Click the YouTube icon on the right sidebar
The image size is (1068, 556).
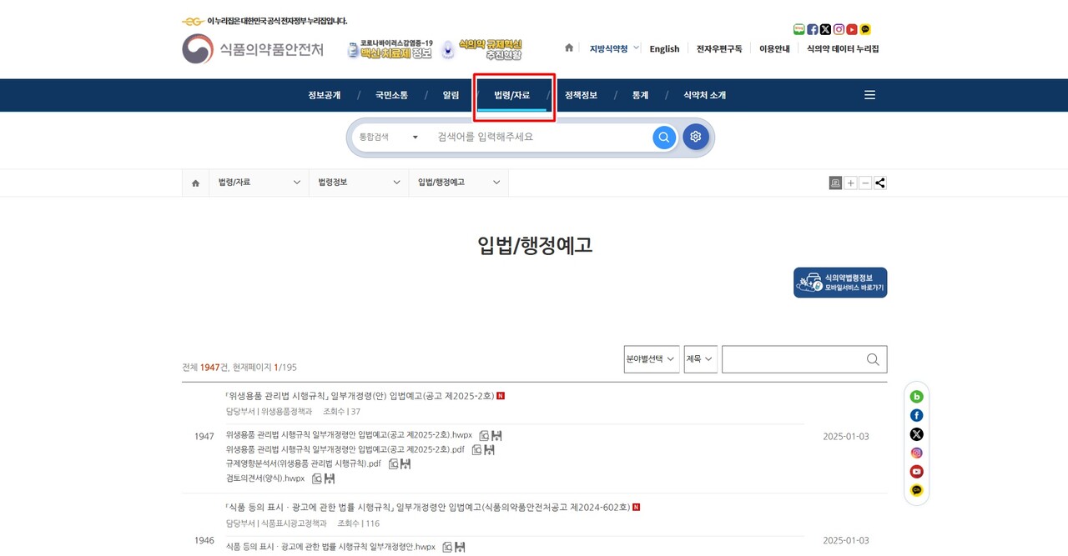pos(916,471)
